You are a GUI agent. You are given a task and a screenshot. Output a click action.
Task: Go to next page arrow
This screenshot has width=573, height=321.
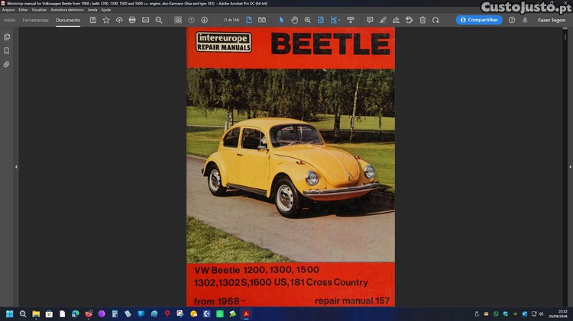(204, 20)
